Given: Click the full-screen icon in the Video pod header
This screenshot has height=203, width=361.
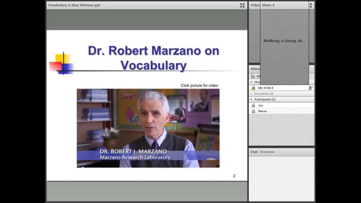Looking at the screenshot, I should (x=311, y=5).
